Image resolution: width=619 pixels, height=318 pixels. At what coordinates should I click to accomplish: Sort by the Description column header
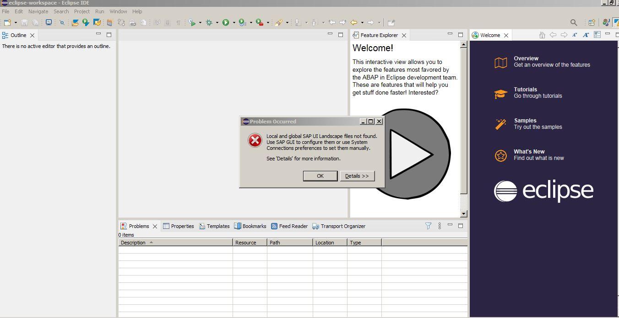pyautogui.click(x=175, y=243)
